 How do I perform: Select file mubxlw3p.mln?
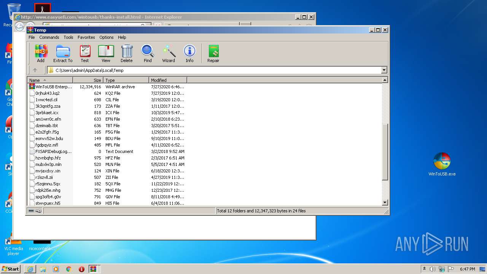pyautogui.click(x=48, y=164)
